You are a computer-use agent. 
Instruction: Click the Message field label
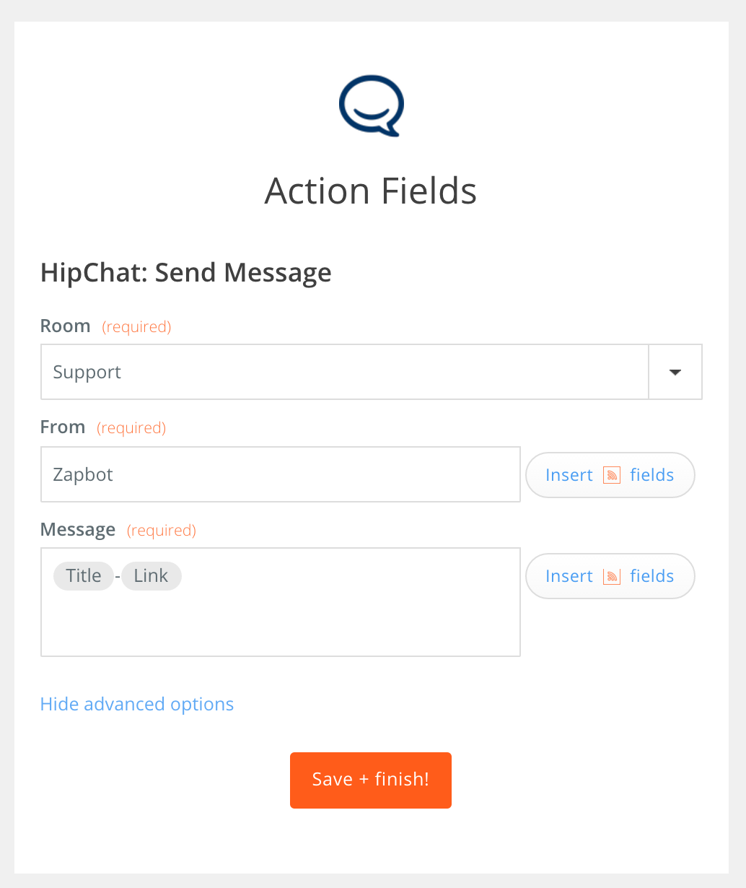point(78,529)
